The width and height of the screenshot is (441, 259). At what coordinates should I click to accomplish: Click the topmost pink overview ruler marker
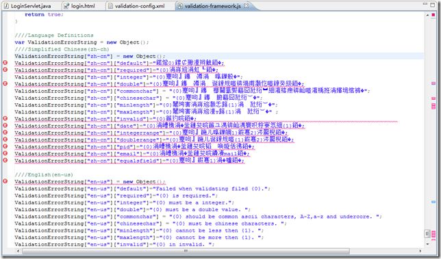point(433,83)
